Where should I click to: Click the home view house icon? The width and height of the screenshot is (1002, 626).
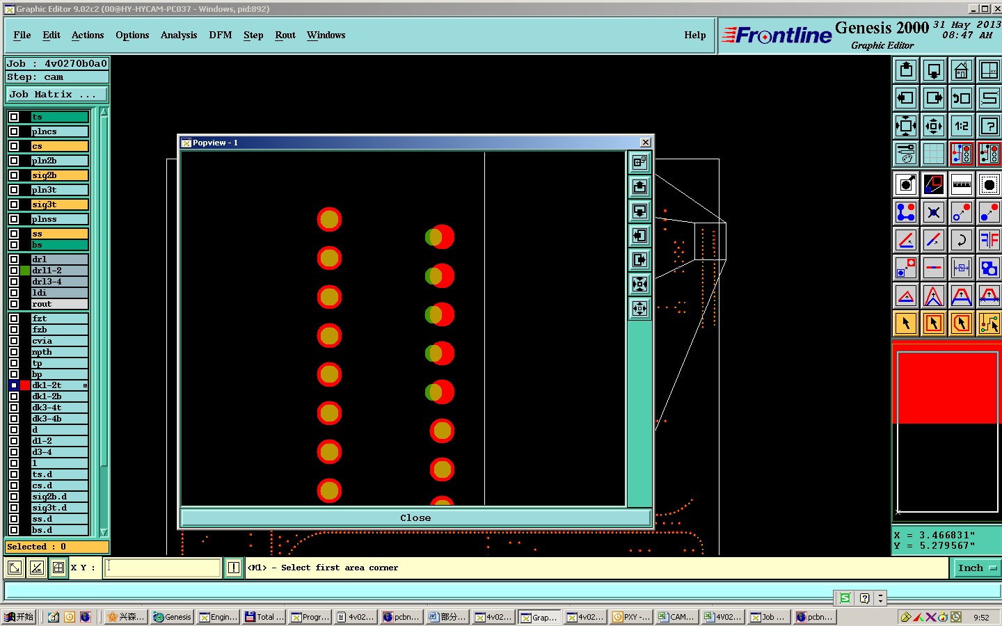pyautogui.click(x=962, y=70)
